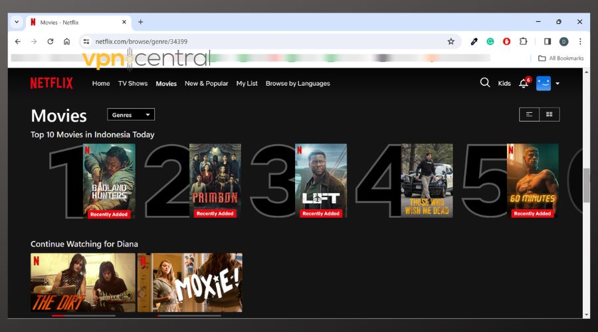Reload the page
Image resolution: width=598 pixels, height=332 pixels.
(x=50, y=42)
